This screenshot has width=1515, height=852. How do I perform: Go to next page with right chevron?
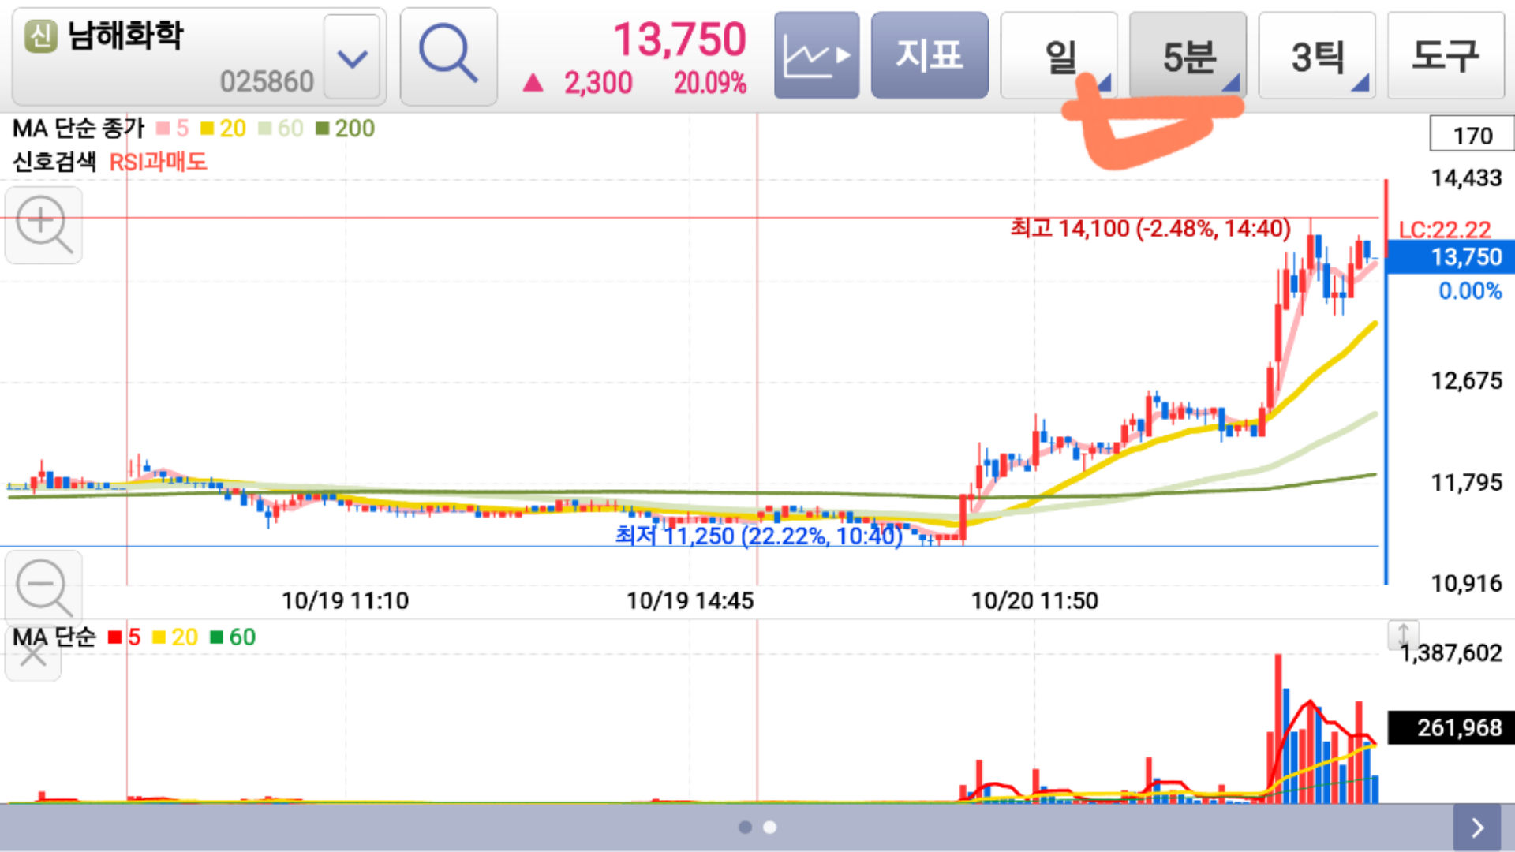click(1477, 827)
